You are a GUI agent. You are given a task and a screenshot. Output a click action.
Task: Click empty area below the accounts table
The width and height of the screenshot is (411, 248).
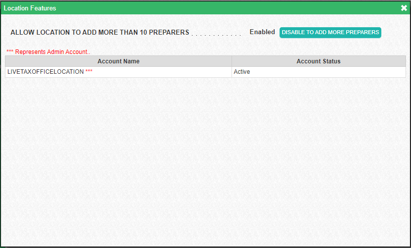point(205,158)
